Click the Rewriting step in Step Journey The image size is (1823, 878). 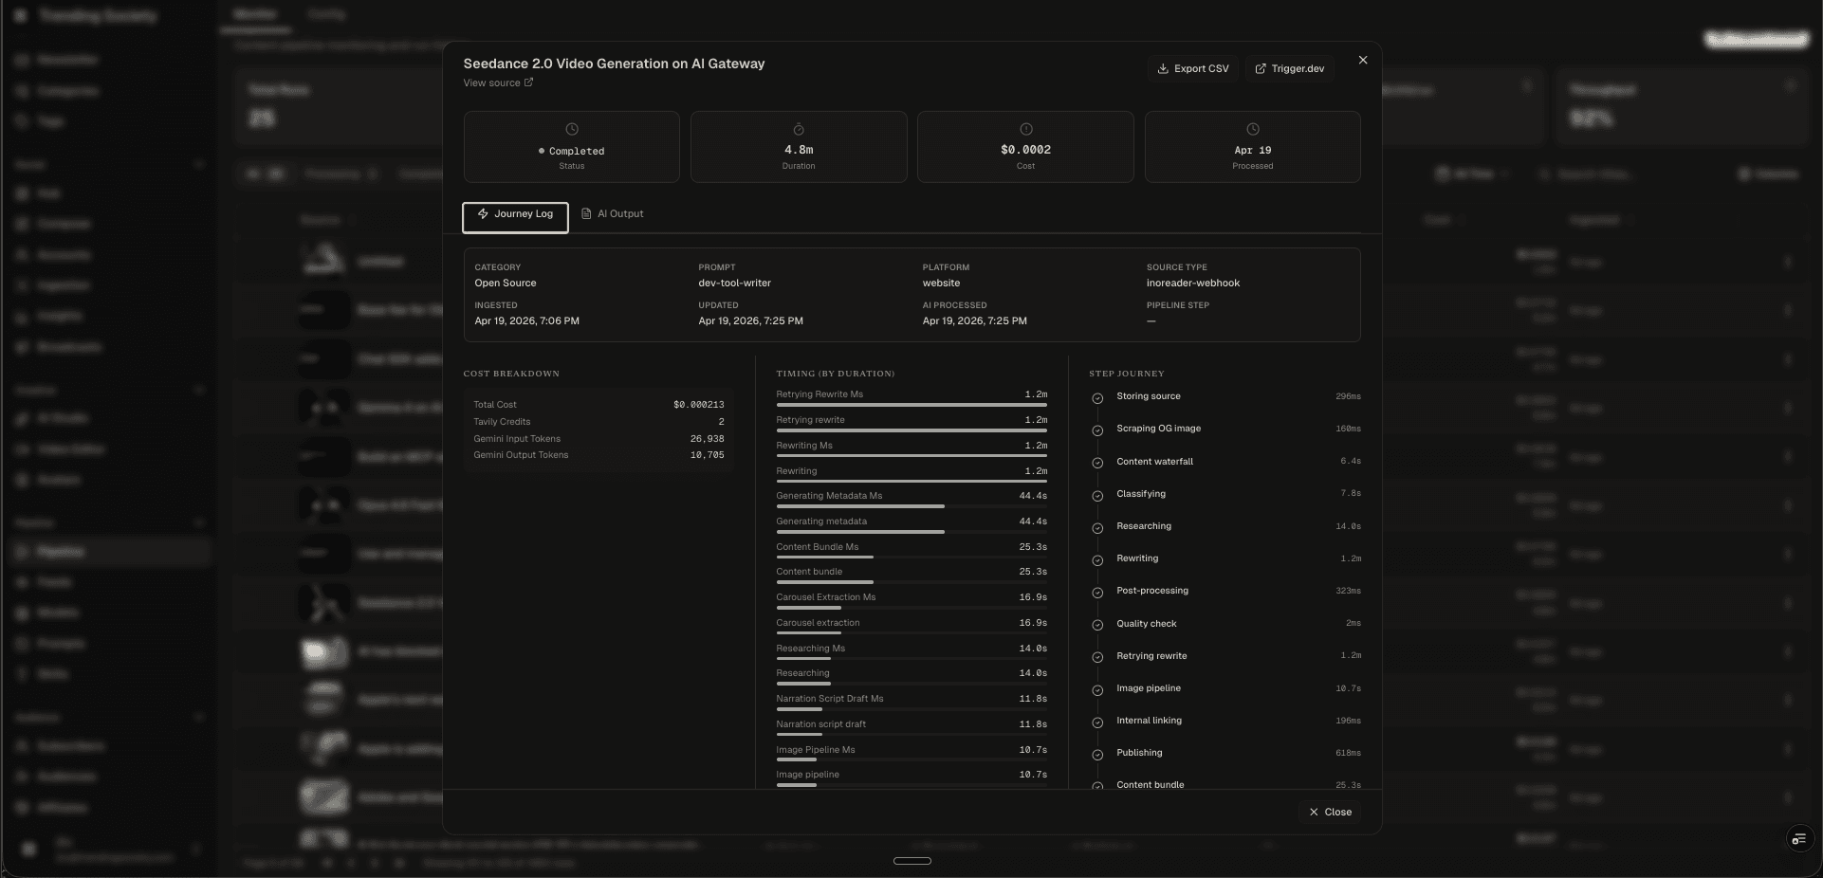pyautogui.click(x=1137, y=558)
